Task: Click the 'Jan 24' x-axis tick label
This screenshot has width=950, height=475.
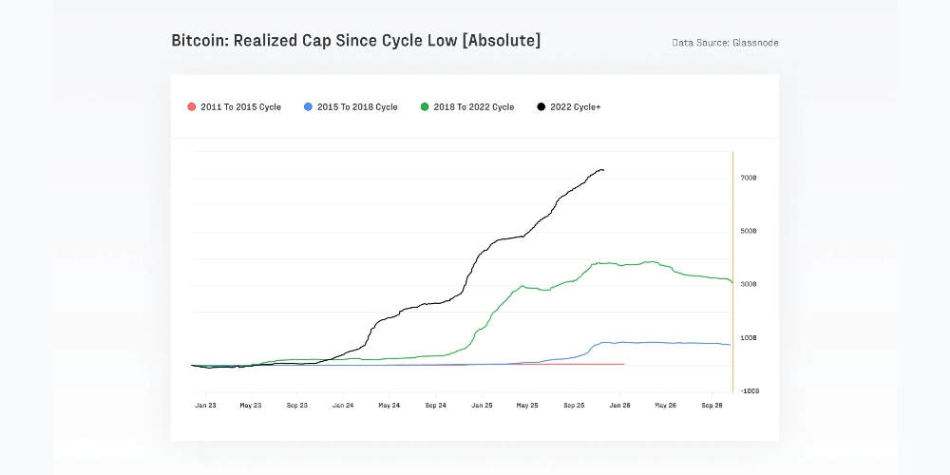Action: pyautogui.click(x=343, y=405)
